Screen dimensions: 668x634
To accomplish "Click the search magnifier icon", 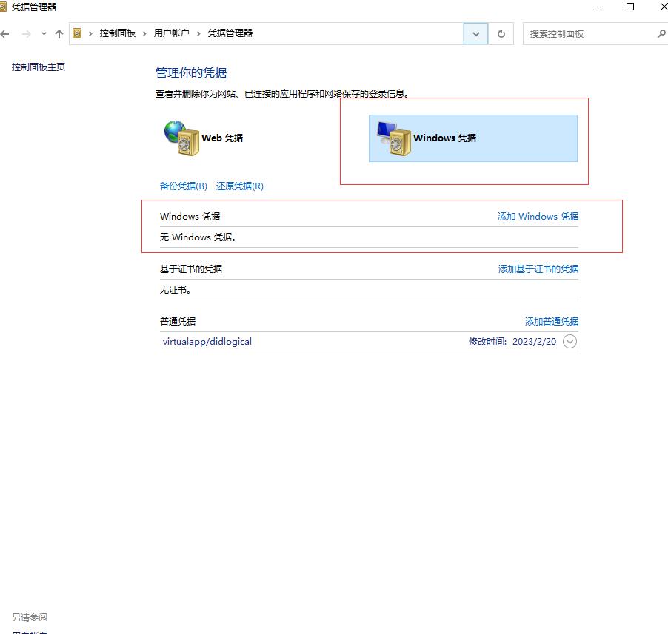I will pyautogui.click(x=661, y=34).
